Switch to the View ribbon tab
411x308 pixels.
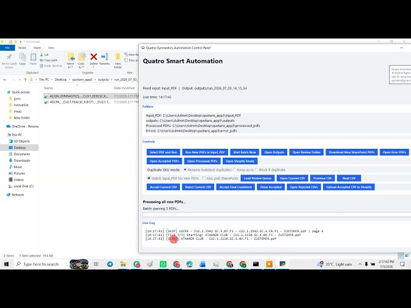click(x=51, y=47)
